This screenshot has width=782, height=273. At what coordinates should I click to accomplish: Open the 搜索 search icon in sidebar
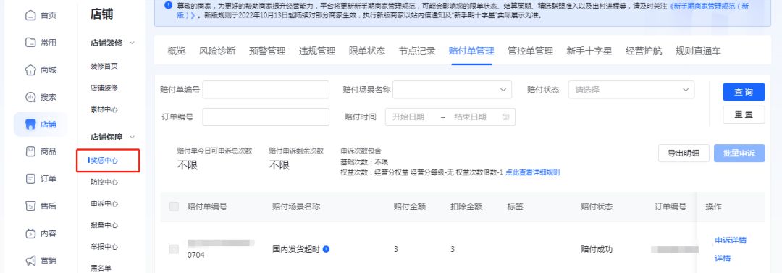tap(30, 97)
